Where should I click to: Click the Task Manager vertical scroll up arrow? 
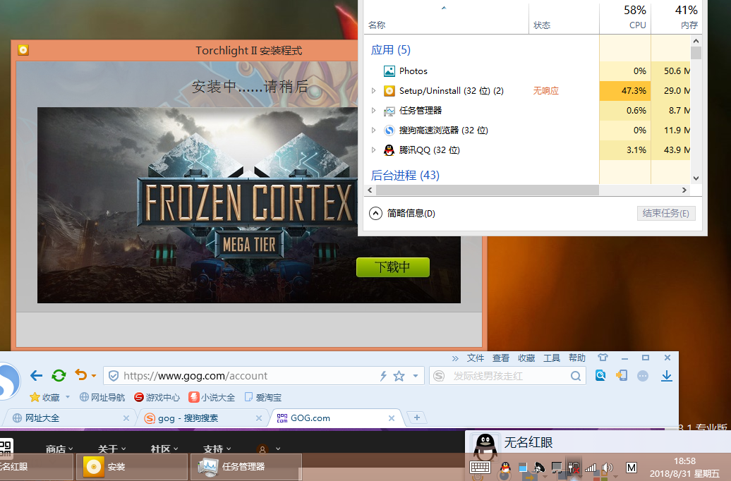(x=696, y=41)
